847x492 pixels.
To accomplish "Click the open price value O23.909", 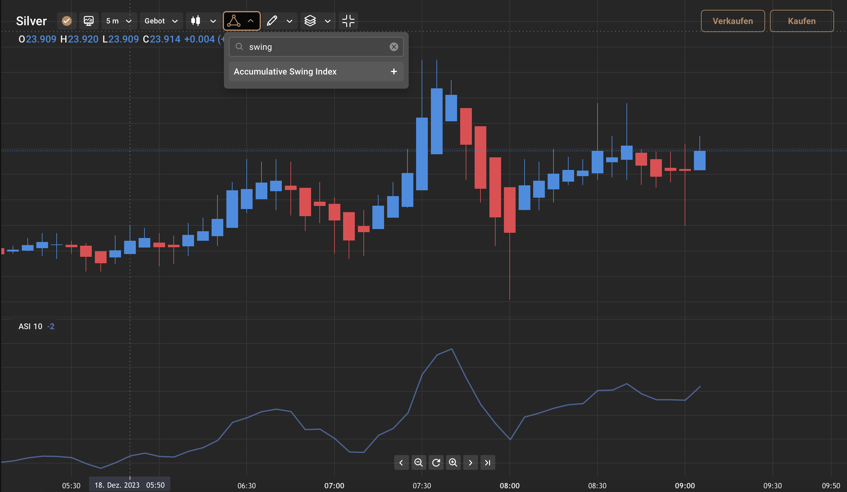I will 37,39.
